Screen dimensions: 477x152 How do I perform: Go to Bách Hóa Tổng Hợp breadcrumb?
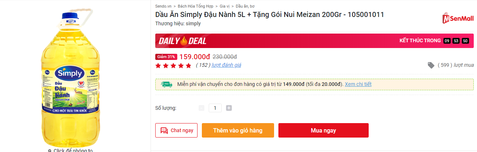(195, 6)
